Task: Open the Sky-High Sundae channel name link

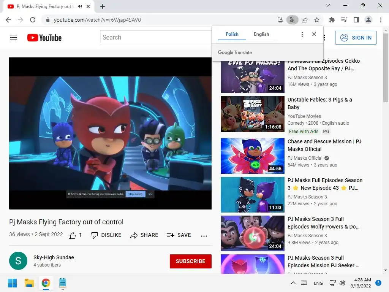Action: click(54, 257)
